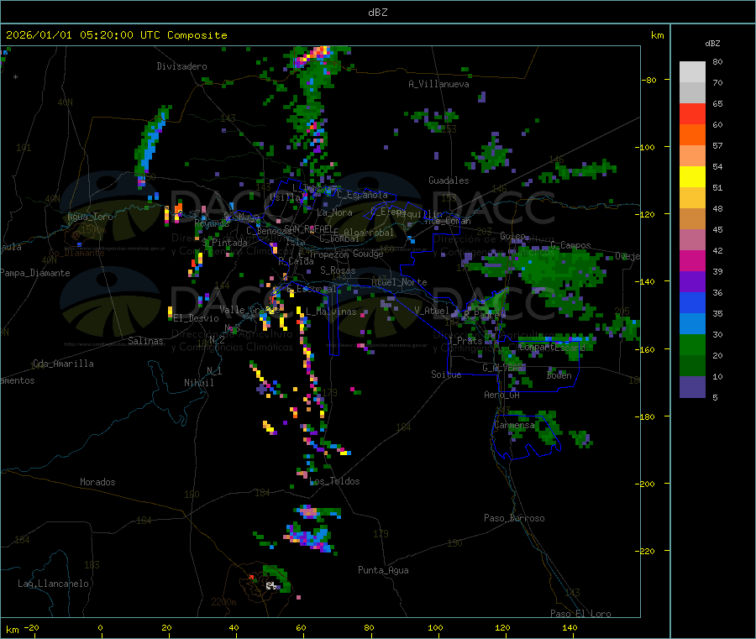The image size is (756, 639).
Task: Click the 'Carmensa' location label
Action: pos(514,426)
